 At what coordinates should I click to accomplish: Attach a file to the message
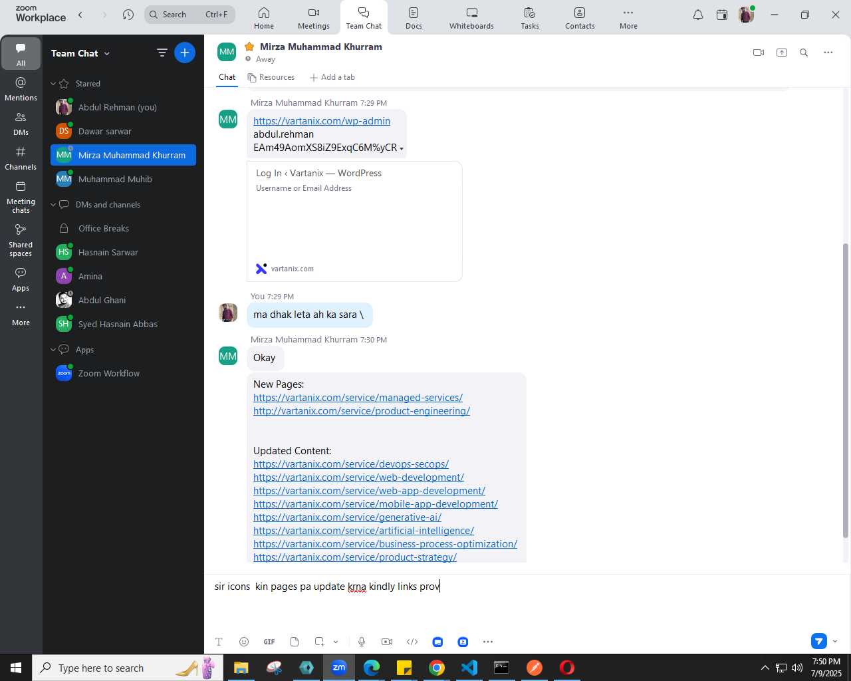[x=295, y=642]
